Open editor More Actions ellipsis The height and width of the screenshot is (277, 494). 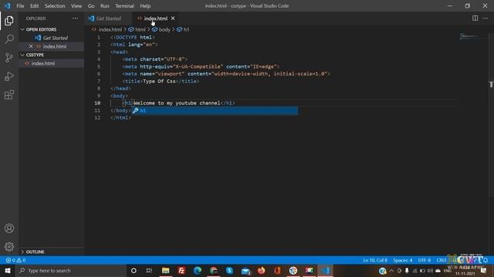(486, 18)
